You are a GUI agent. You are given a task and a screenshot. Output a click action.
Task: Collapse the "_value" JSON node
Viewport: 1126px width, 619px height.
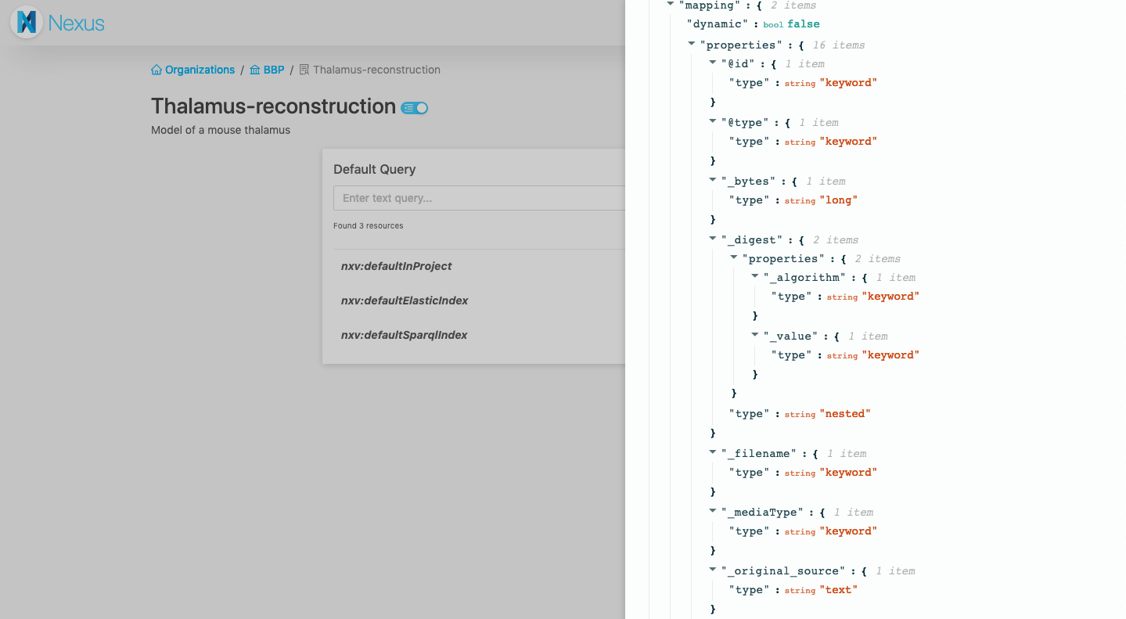pos(755,336)
